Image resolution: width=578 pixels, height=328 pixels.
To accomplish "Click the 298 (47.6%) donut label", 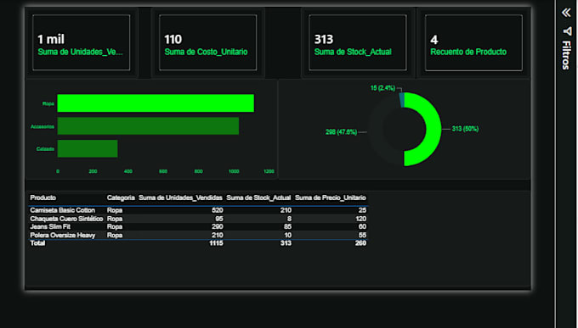I will 341,132.
